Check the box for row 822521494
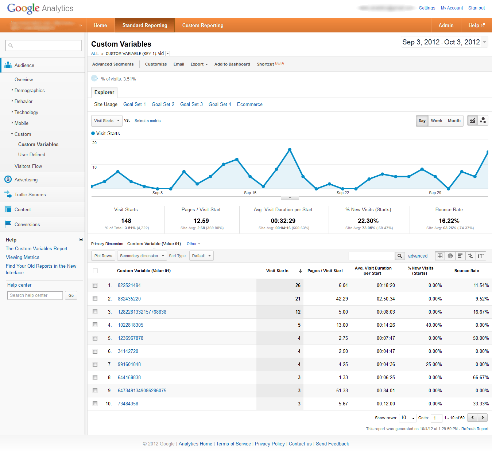The image size is (492, 452). point(95,285)
